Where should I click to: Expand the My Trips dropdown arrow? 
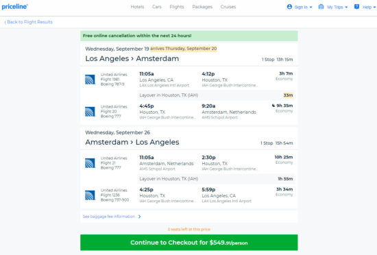tap(346, 8)
